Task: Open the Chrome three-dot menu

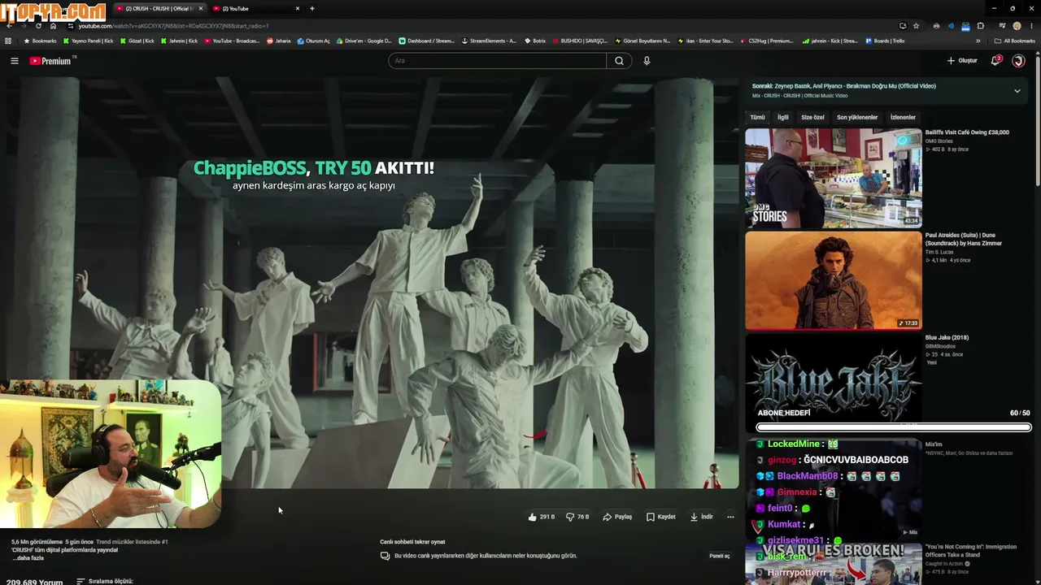Action: 1032,26
